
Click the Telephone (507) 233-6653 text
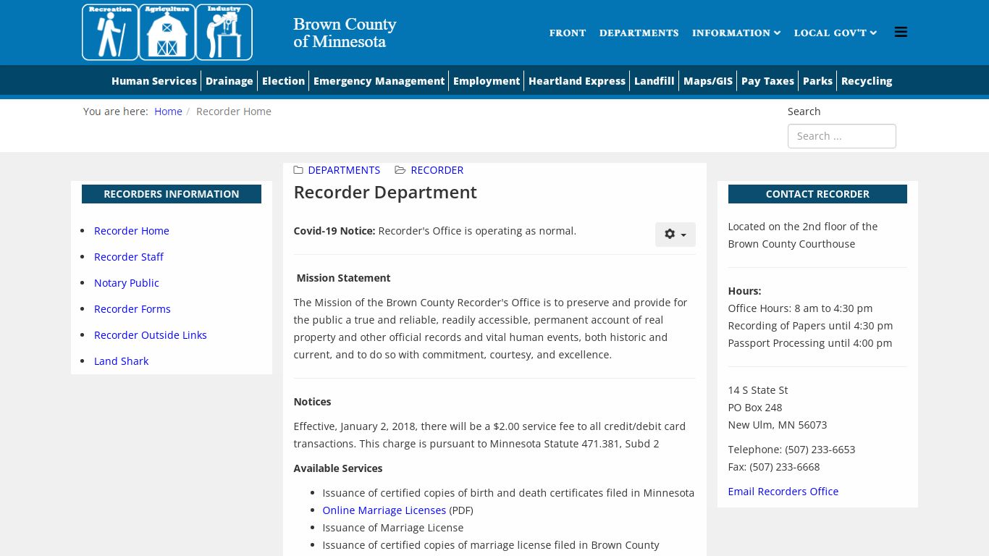click(x=791, y=450)
